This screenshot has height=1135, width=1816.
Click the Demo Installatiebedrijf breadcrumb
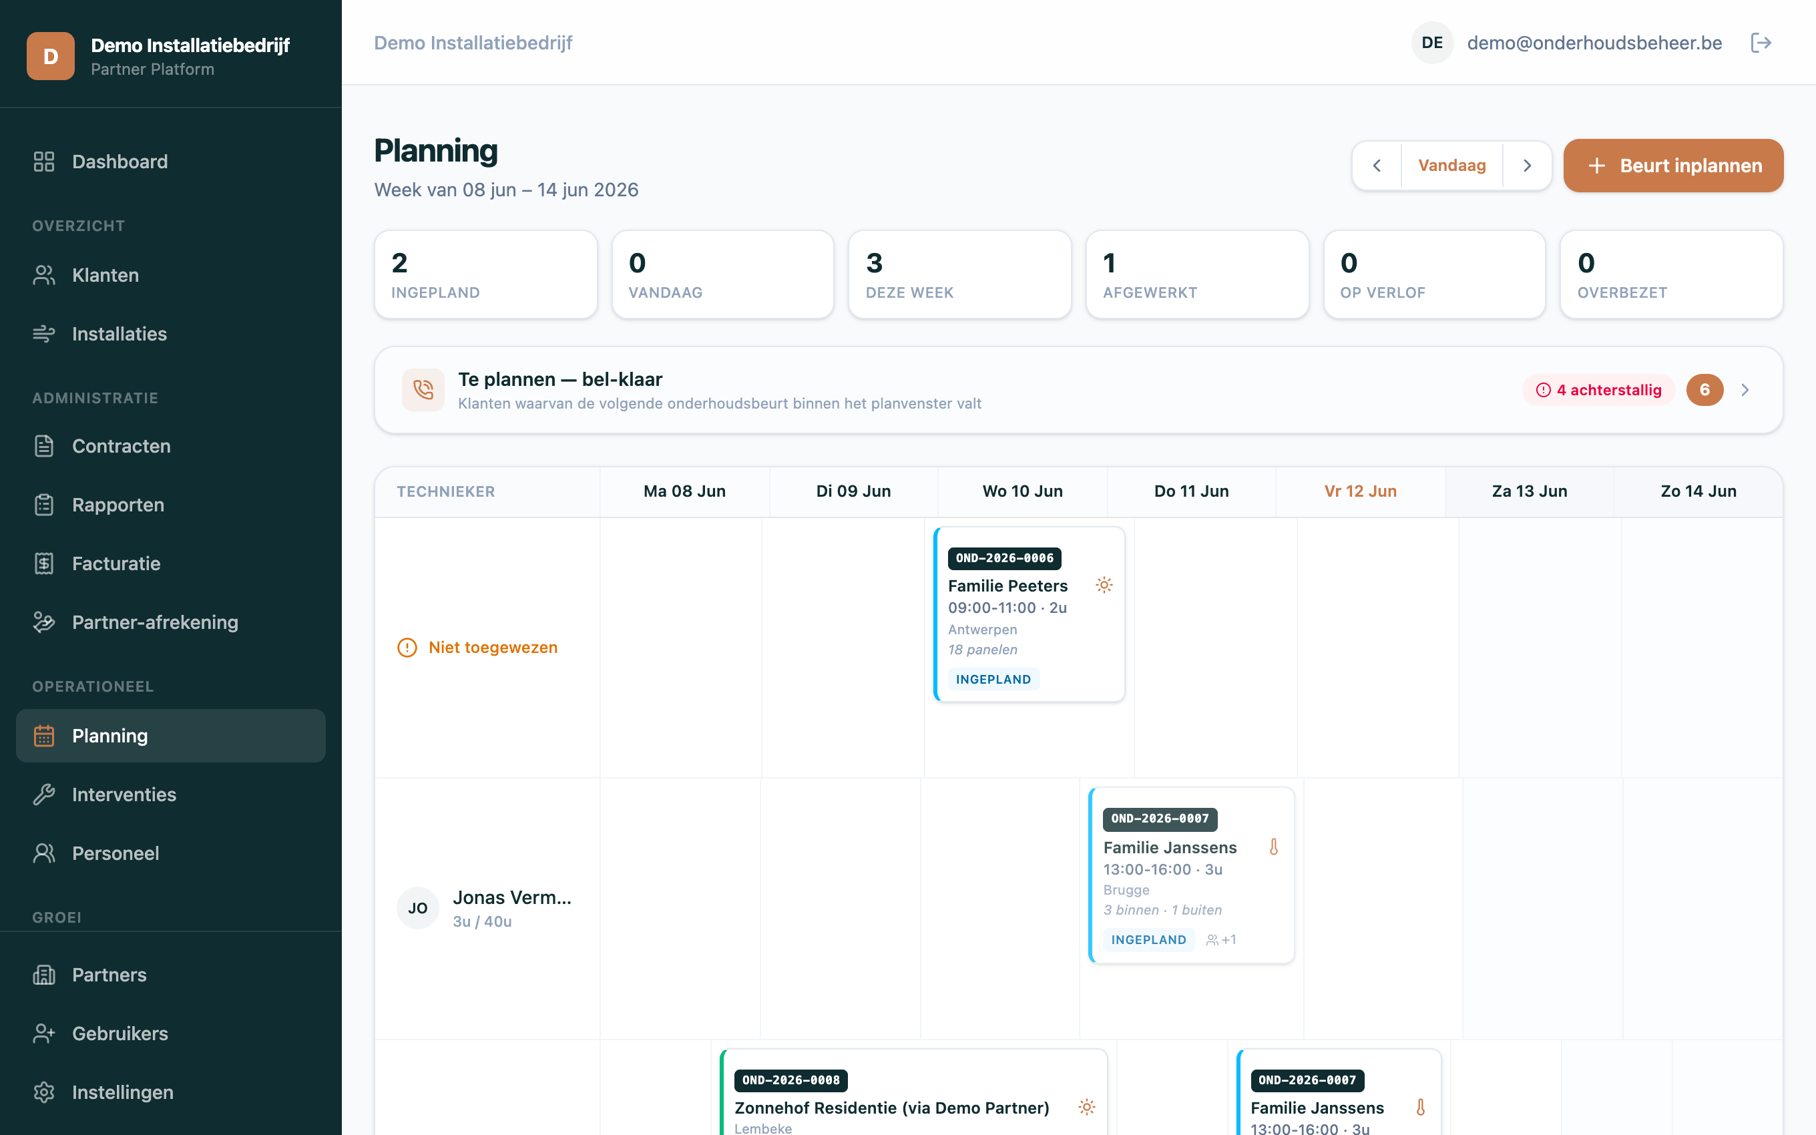pos(473,43)
